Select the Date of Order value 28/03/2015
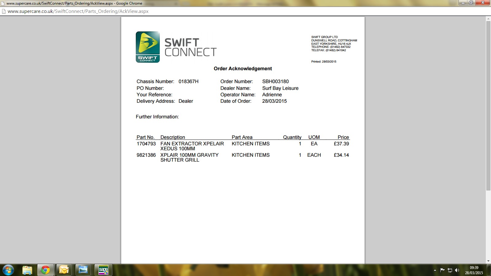The width and height of the screenshot is (491, 276). pos(274,101)
